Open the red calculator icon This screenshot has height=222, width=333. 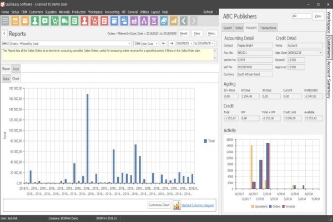[x=104, y=21]
